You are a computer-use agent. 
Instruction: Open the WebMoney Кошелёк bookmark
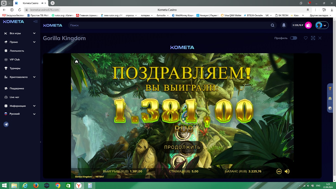coord(183,15)
